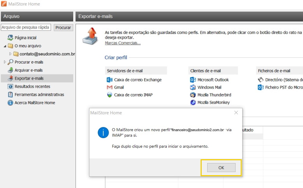The height and width of the screenshot is (188, 303).
Task: Click the Arquivo panel header
Action: (37, 16)
